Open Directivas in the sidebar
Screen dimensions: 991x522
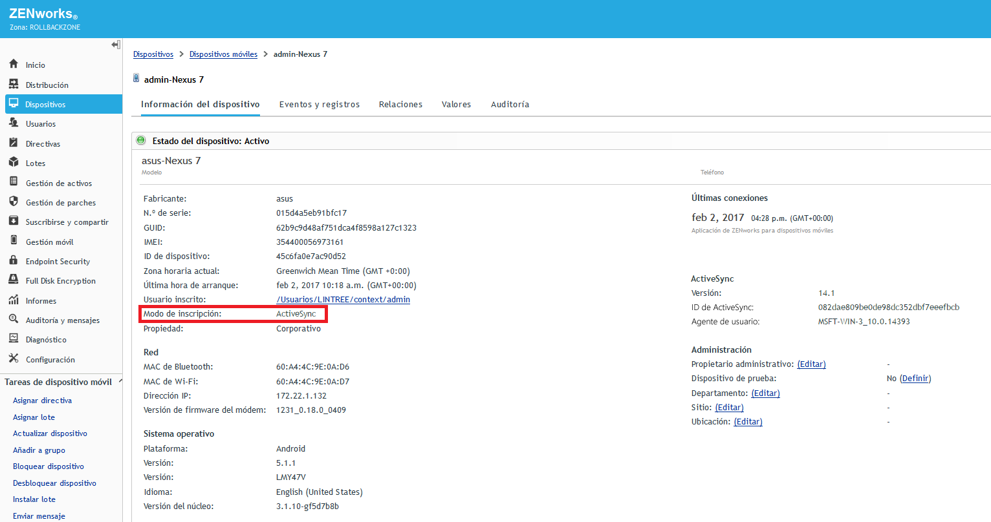click(43, 144)
